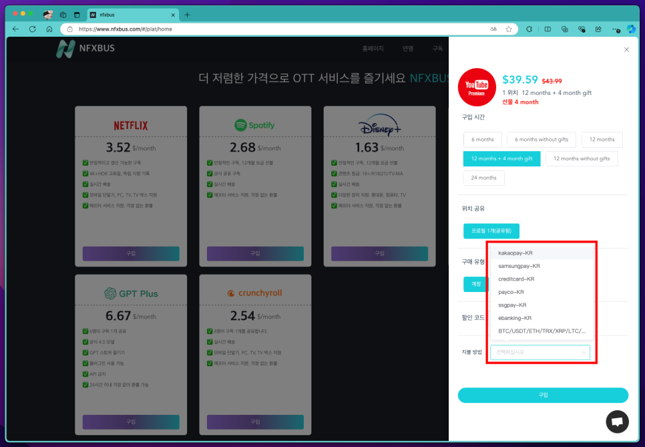Viewport: 645px width, 447px height.
Task: Choose ssgpay-KR from the payment list
Action: tap(542, 305)
